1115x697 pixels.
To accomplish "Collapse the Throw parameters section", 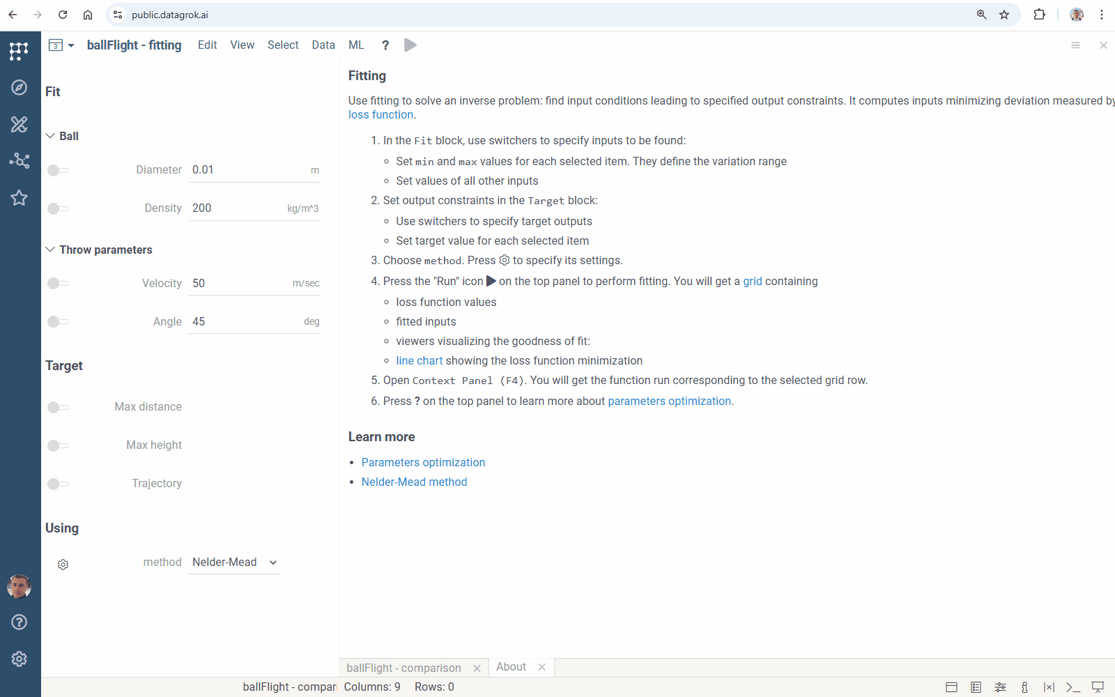I will pos(50,250).
